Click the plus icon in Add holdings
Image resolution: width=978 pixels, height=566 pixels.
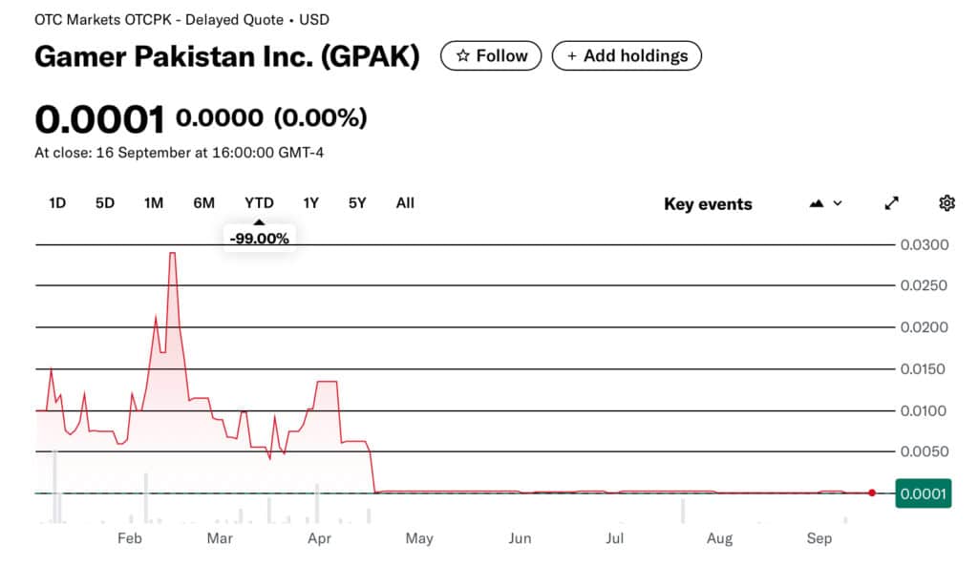tap(573, 55)
